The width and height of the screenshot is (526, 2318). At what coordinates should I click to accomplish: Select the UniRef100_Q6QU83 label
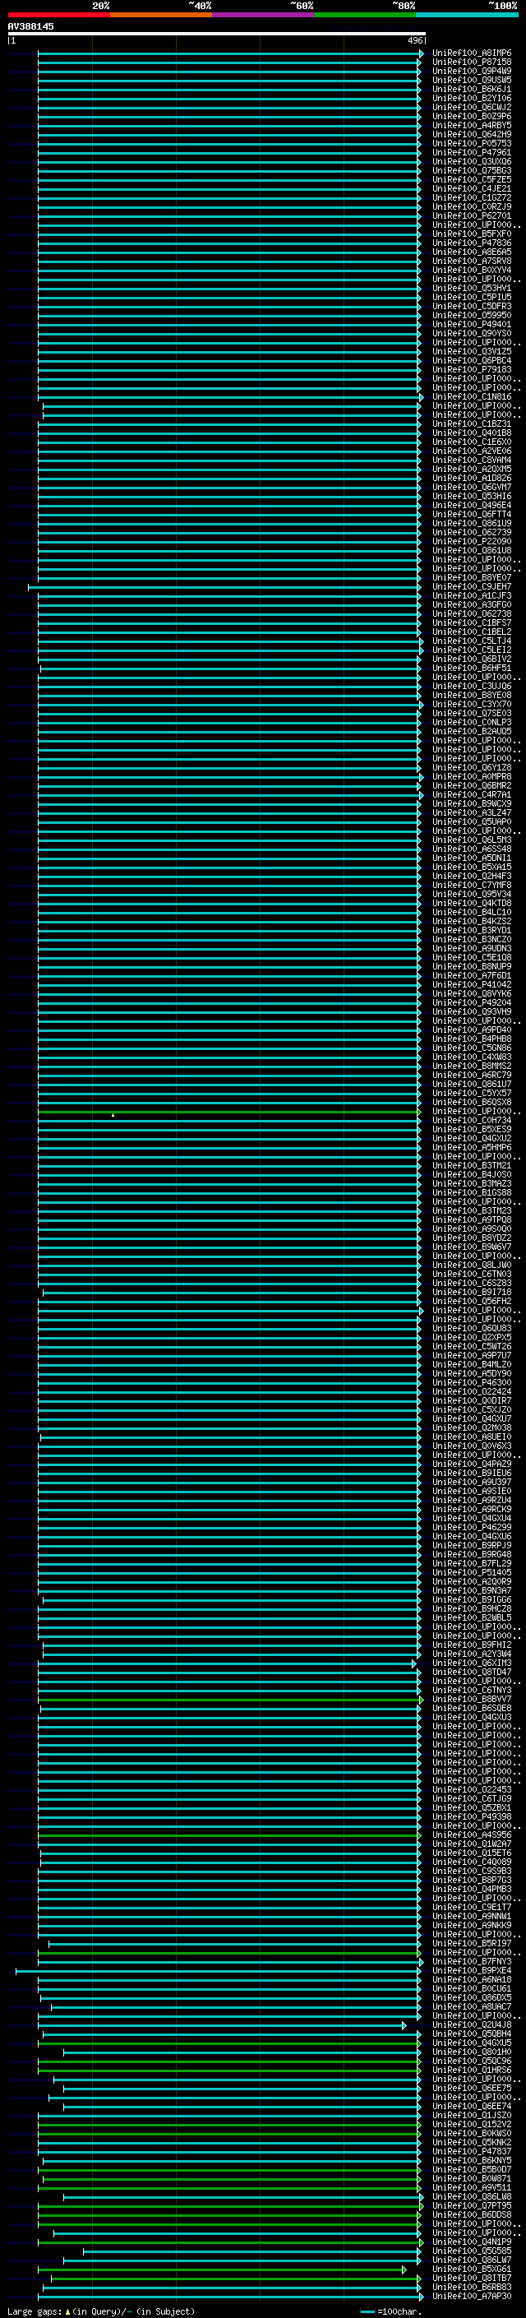[472, 1328]
